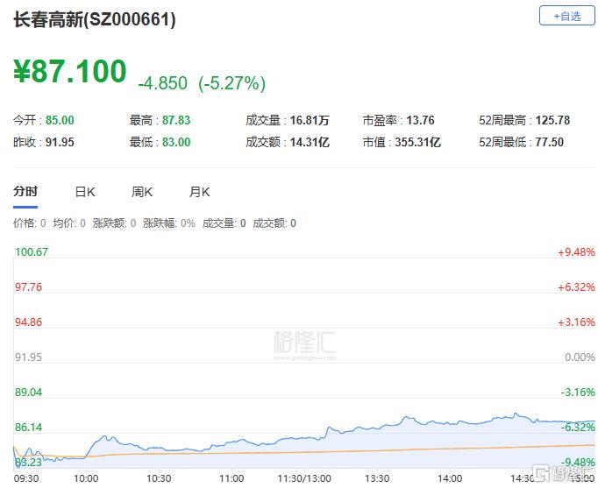Click the 89.04 price axis label
Viewport: 598px width, 488px height.
(x=28, y=392)
